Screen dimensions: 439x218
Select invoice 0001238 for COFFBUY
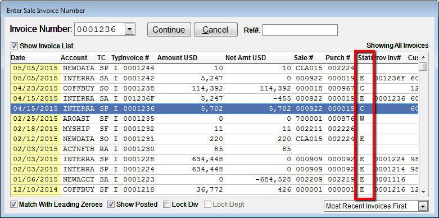coord(214,88)
